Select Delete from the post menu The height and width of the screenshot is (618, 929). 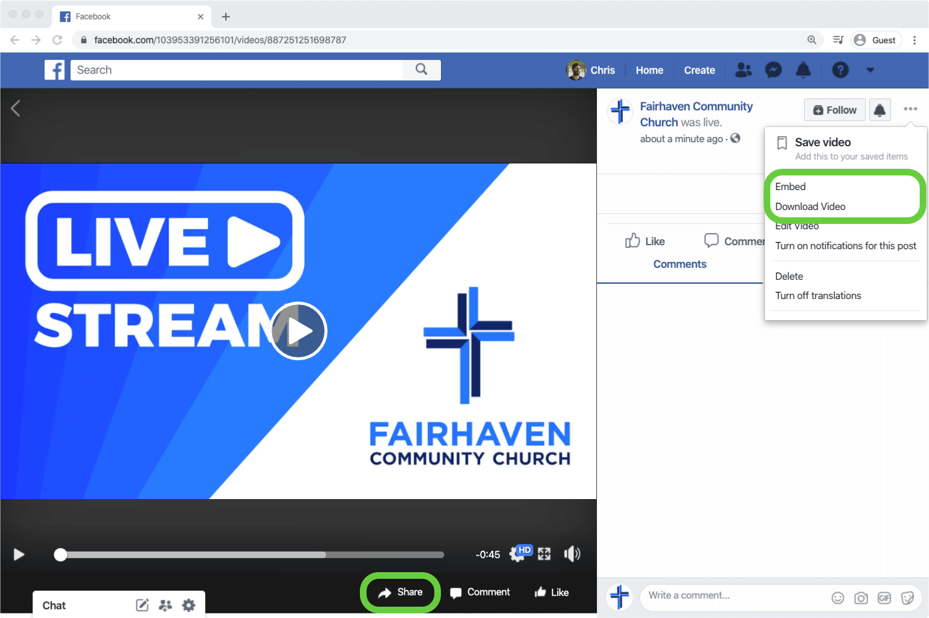(x=789, y=276)
